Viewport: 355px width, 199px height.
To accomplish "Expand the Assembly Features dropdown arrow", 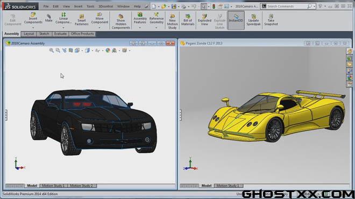I will pos(140,28).
